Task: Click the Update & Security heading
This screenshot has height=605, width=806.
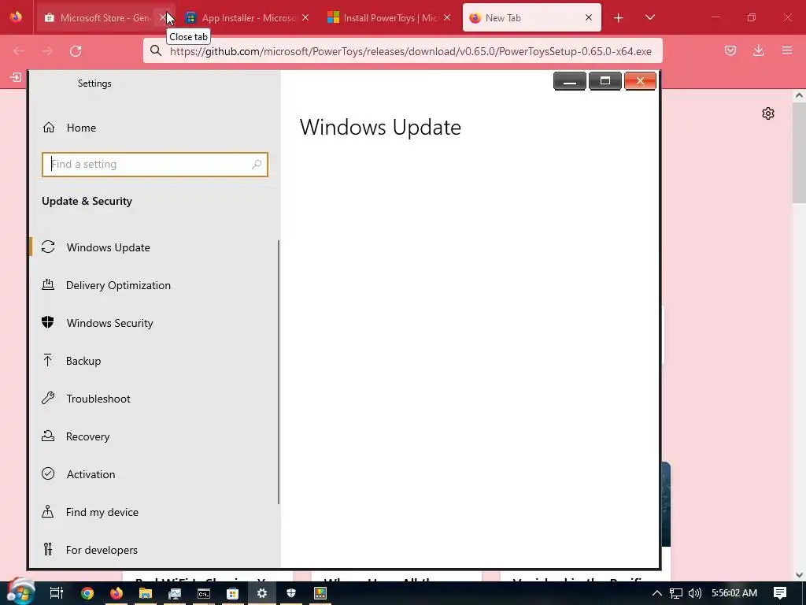Action: pyautogui.click(x=87, y=201)
